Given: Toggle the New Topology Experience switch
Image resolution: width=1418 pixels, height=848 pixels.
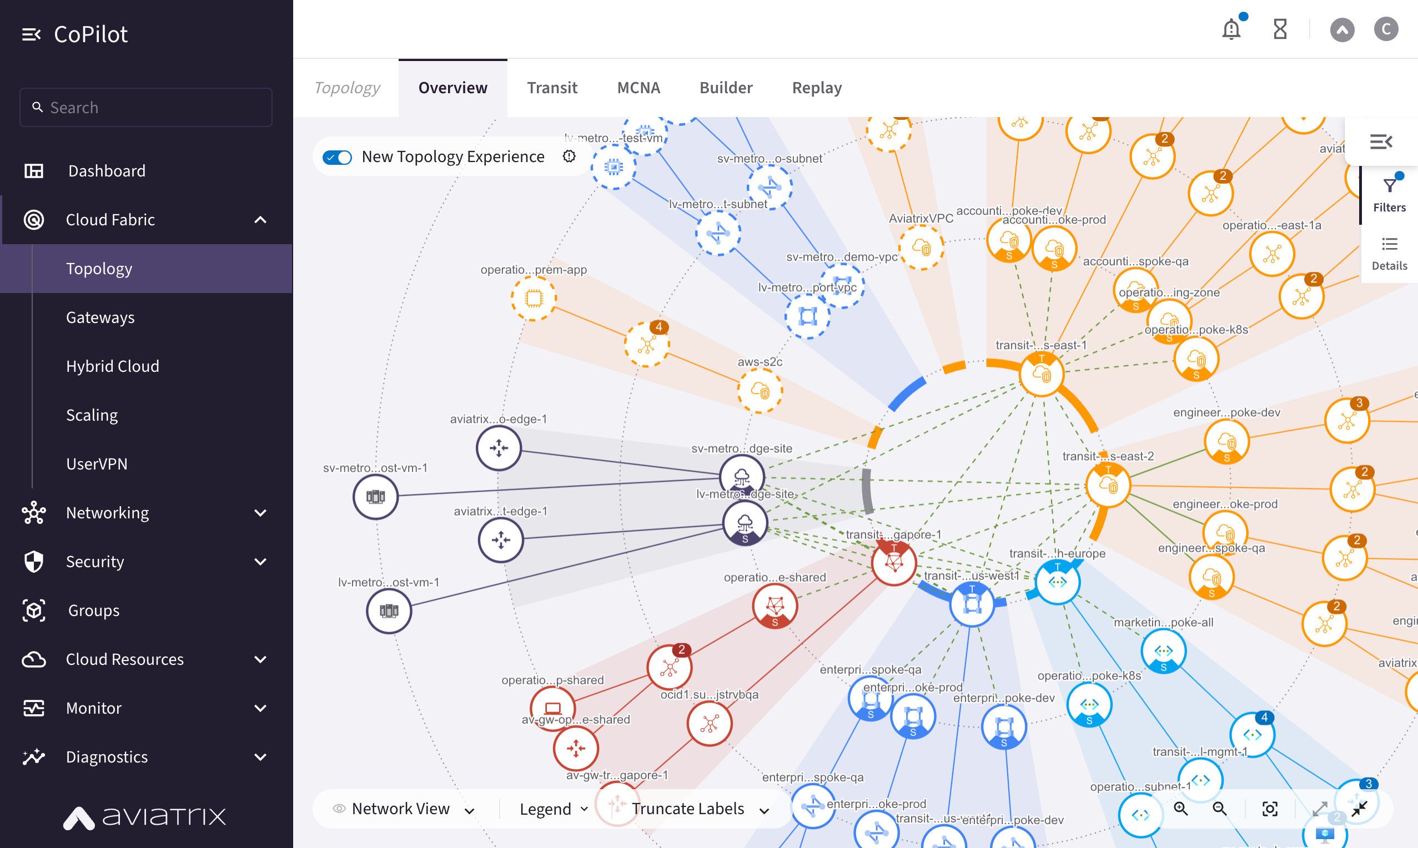Looking at the screenshot, I should click(x=338, y=155).
